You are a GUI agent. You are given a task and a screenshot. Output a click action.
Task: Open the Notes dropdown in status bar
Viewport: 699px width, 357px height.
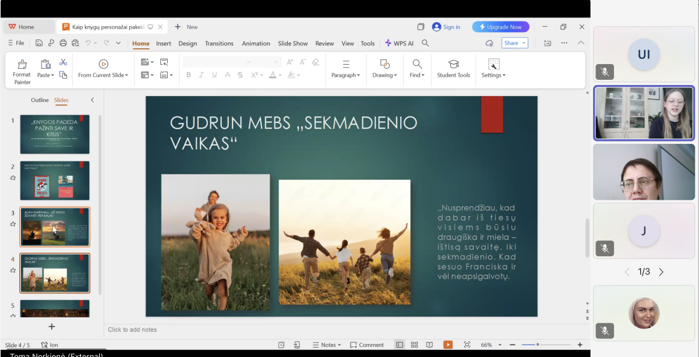click(327, 345)
